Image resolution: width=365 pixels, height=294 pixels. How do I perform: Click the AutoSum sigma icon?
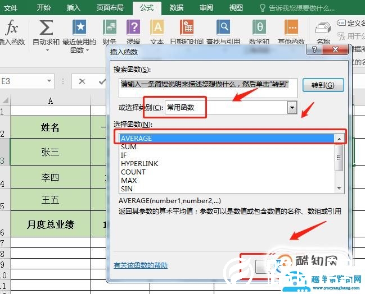[46, 27]
